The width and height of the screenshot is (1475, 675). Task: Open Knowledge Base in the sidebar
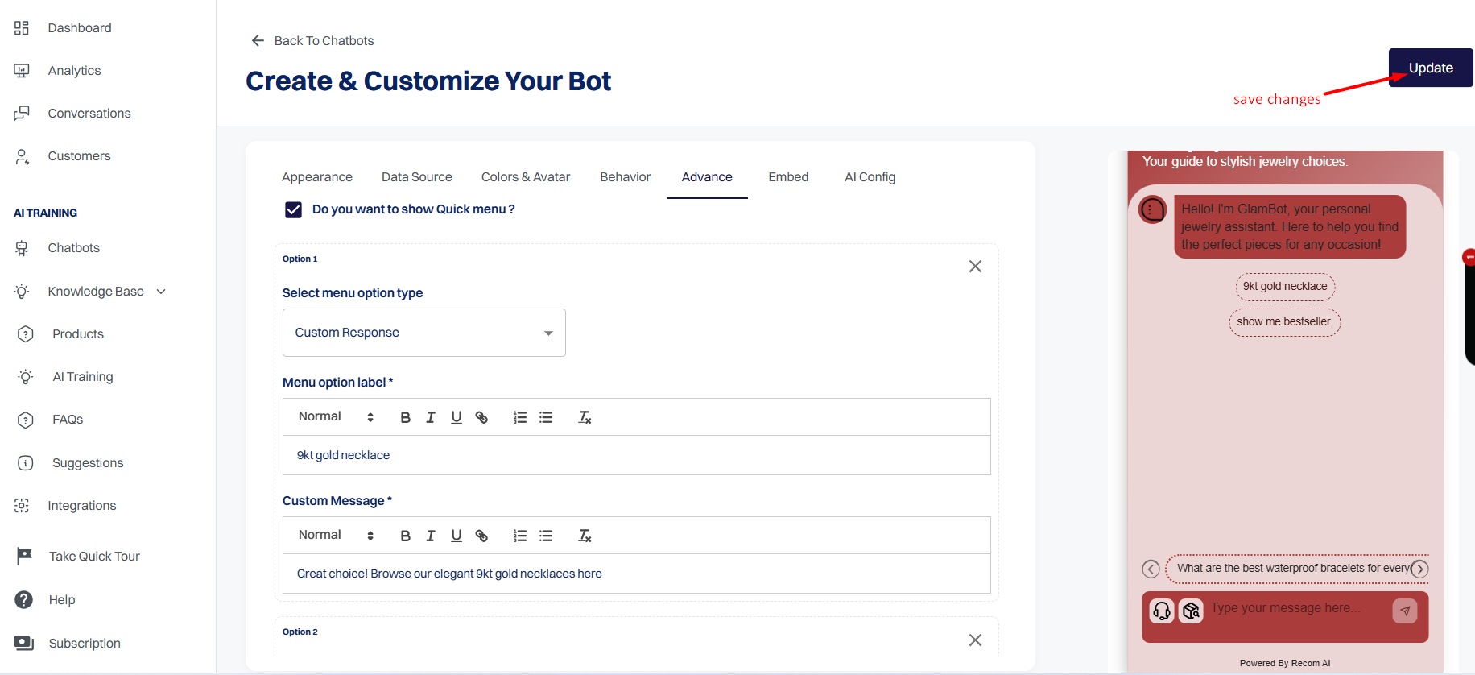[96, 292]
